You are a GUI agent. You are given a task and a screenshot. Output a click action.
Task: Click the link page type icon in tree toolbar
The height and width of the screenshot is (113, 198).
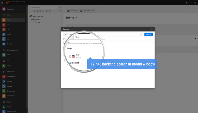tap(43, 11)
